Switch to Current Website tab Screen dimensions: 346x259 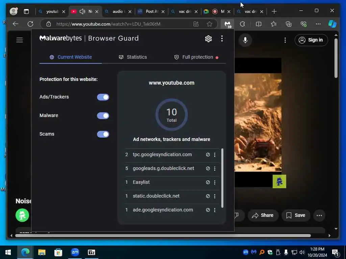(x=71, y=57)
